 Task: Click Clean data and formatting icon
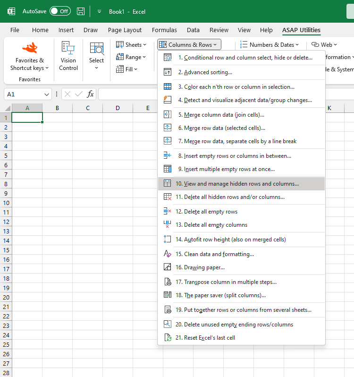[168, 254]
